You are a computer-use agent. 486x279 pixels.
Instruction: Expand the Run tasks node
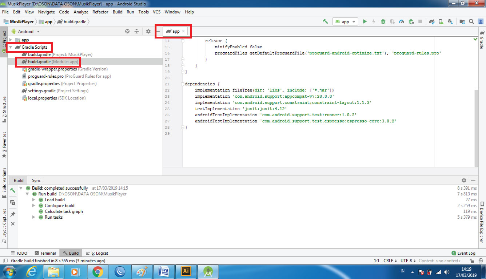34,217
